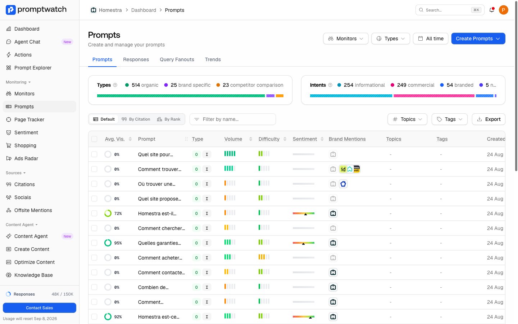Click the Immowelt brand icon in Comment trouver row

click(x=356, y=169)
